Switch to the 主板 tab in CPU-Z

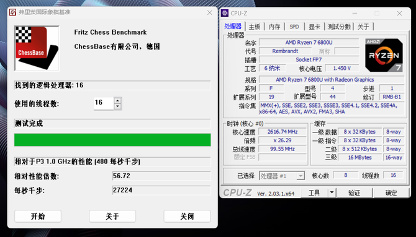(x=255, y=27)
